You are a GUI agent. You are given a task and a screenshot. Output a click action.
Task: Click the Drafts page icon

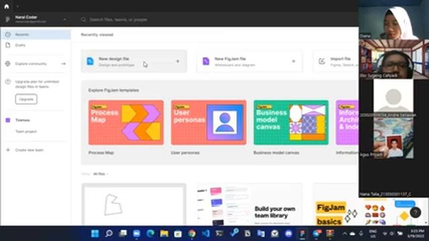[8, 46]
